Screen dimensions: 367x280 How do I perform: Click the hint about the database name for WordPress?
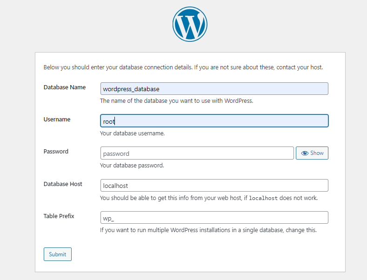(177, 101)
